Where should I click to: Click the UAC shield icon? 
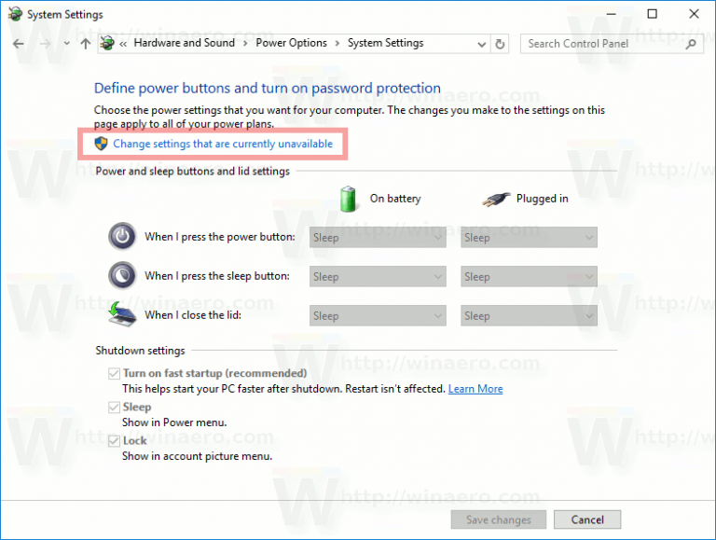click(x=101, y=144)
